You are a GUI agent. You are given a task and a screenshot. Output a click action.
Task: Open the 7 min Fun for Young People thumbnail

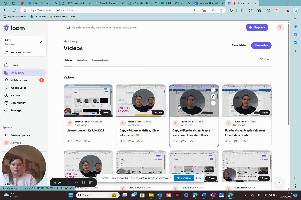pyautogui.click(x=247, y=101)
